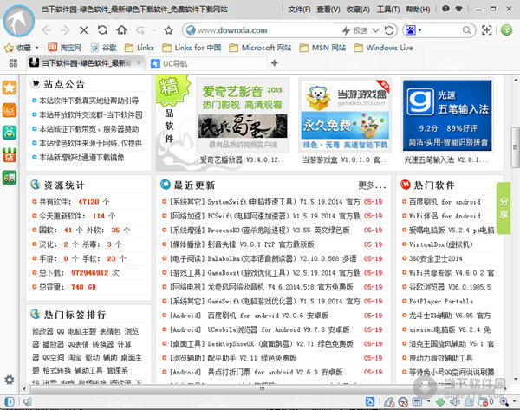Click the blue UC icon in status bar

pyautogui.click(x=370, y=401)
